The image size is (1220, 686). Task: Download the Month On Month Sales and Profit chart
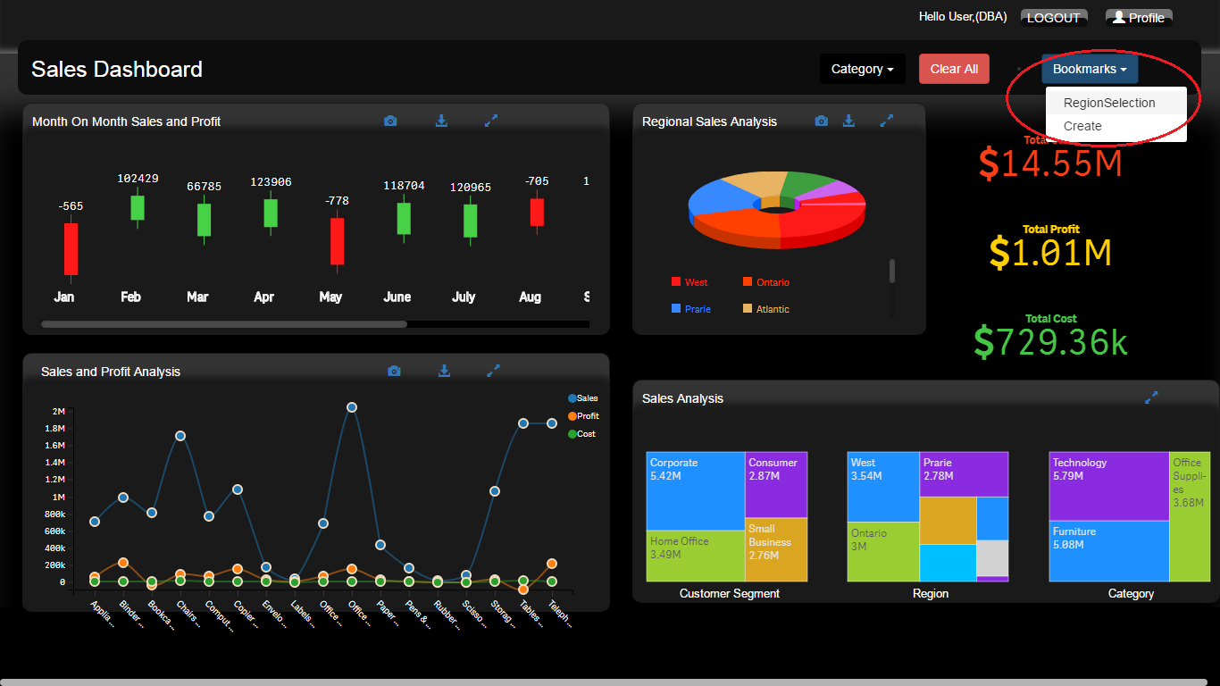pos(441,121)
